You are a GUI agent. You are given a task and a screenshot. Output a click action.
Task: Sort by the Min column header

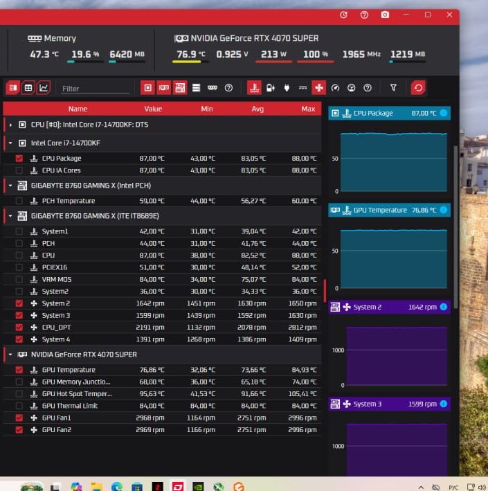[x=206, y=109]
